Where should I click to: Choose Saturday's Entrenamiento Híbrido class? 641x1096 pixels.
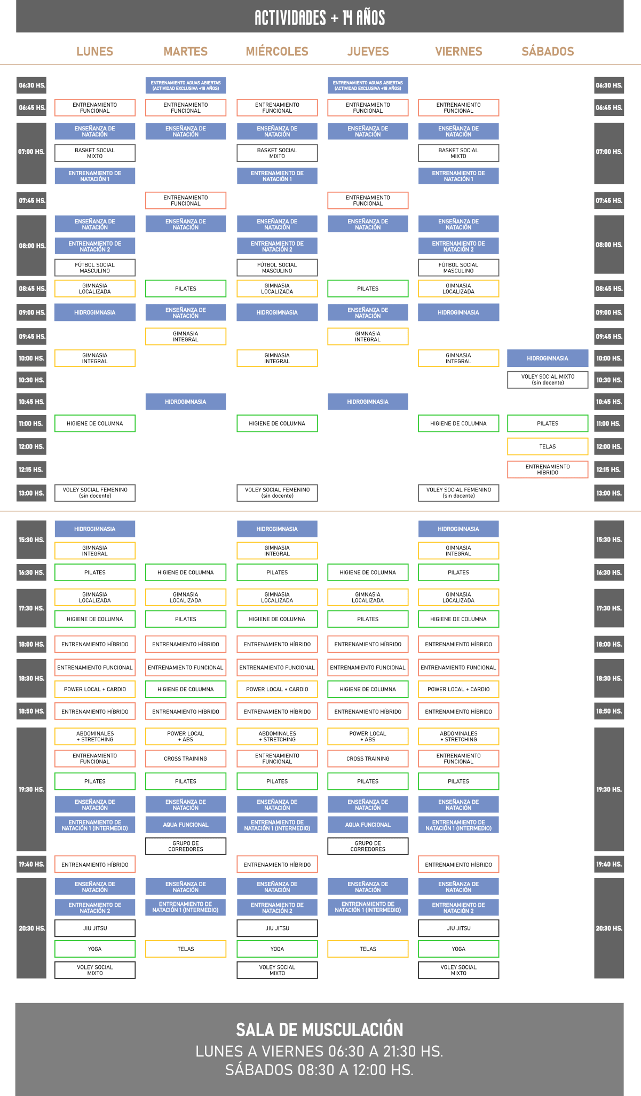548,469
